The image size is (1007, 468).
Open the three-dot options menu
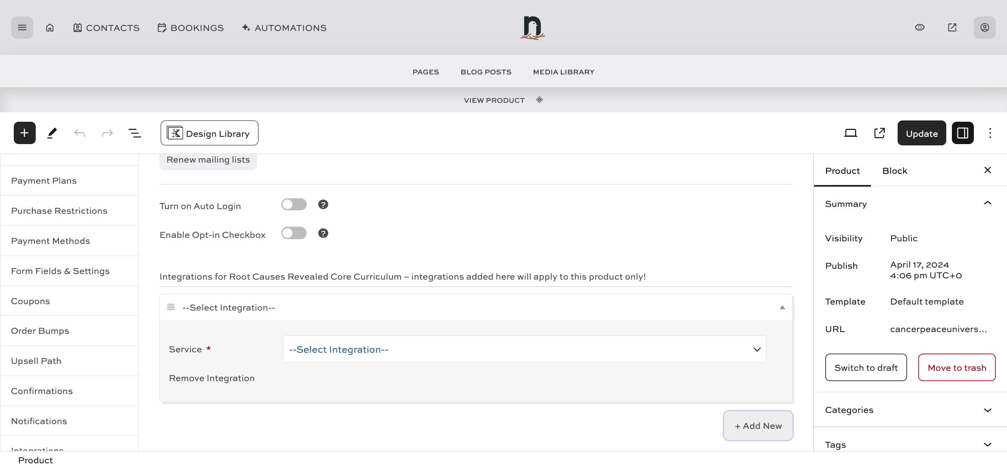click(x=990, y=132)
